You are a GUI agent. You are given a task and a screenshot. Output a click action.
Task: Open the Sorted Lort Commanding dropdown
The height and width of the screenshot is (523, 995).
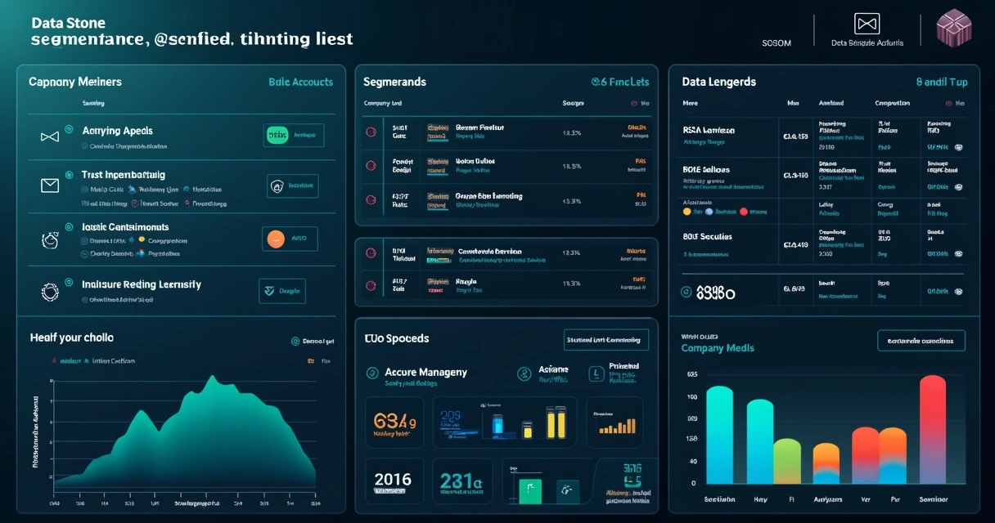(606, 339)
